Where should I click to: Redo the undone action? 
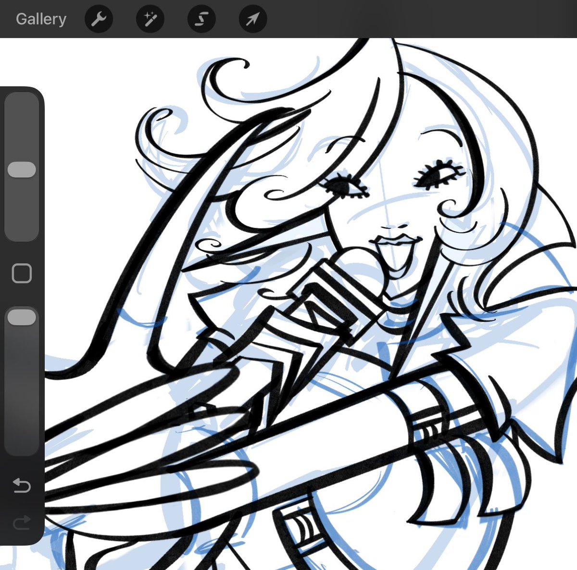click(x=22, y=522)
